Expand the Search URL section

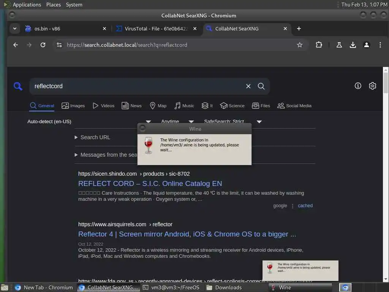[92, 137]
